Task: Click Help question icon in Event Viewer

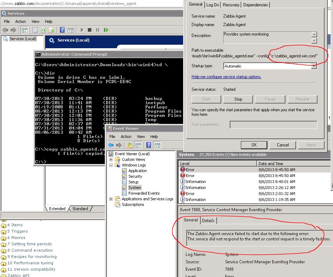Action: tap(149, 145)
